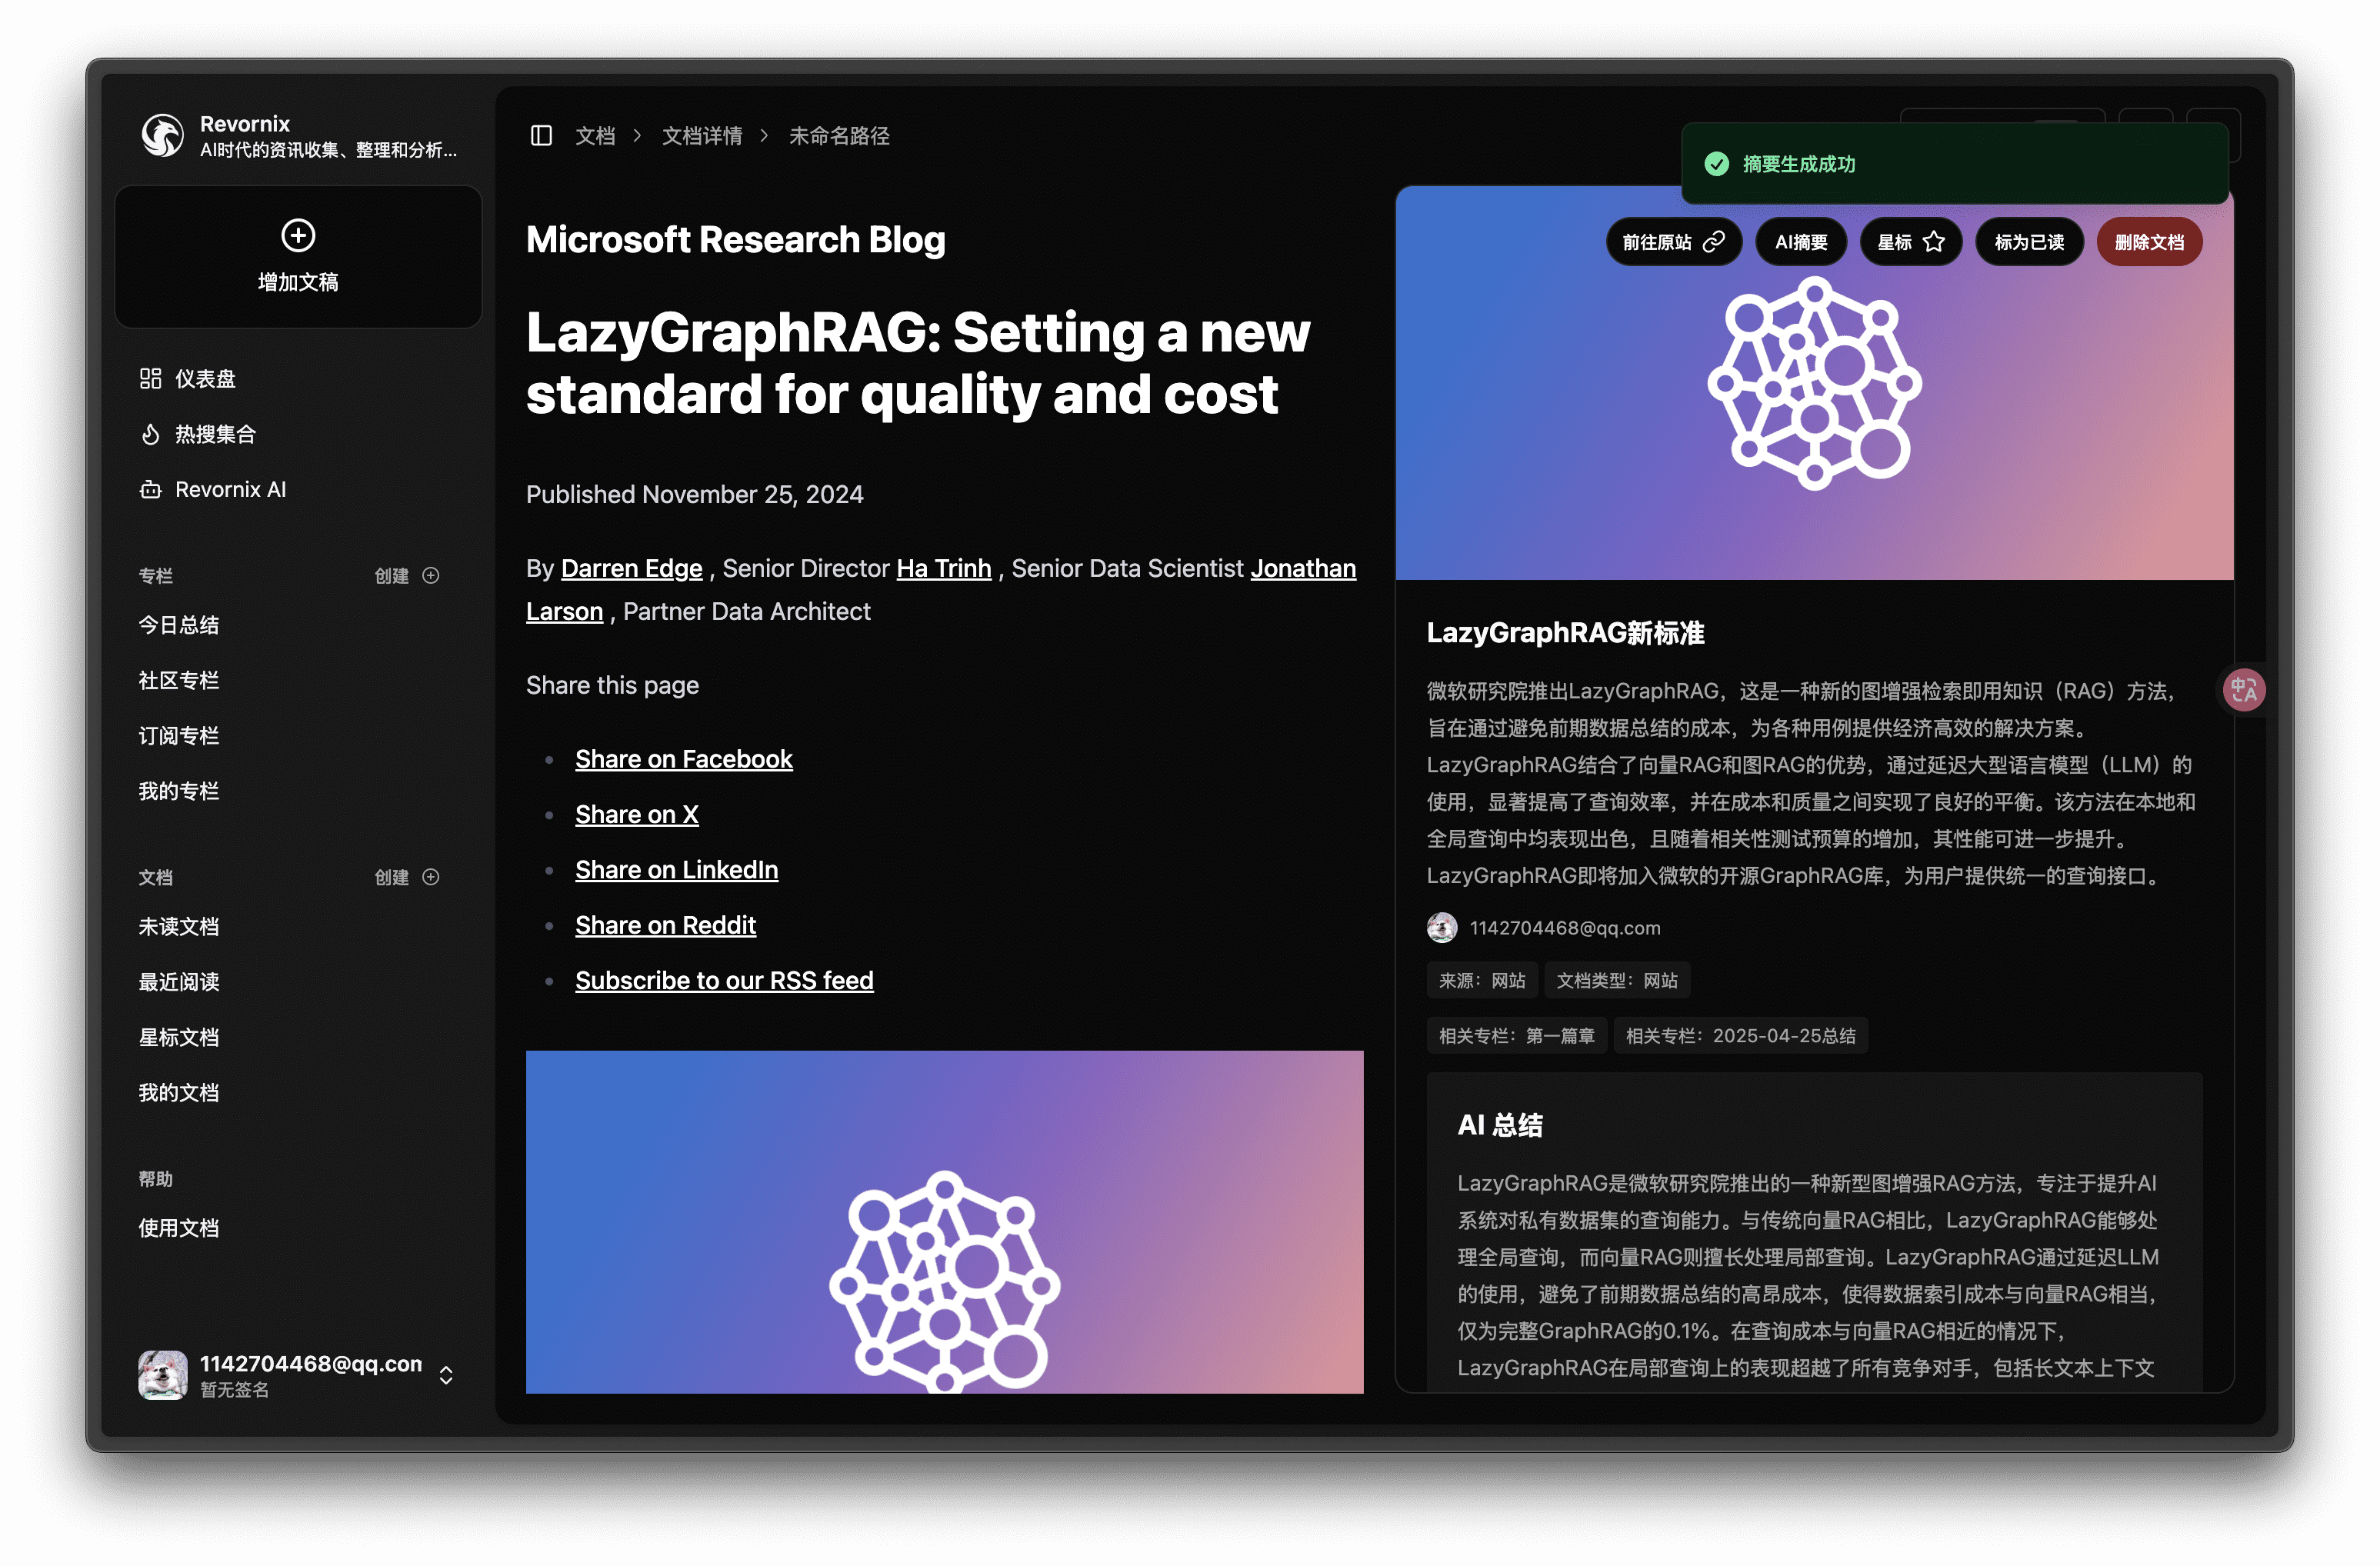Click the 创建 plus icon beside 专栏
Viewport: 2380px width, 1566px height.
pyautogui.click(x=431, y=575)
